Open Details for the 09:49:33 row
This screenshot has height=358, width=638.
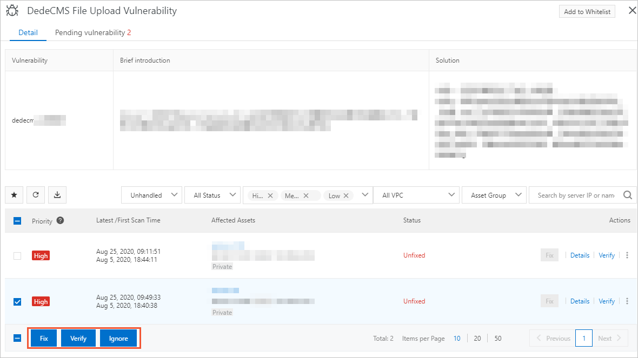click(580, 301)
